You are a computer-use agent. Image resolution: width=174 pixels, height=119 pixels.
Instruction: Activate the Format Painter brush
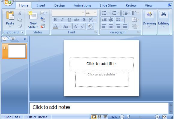[x=20, y=26]
